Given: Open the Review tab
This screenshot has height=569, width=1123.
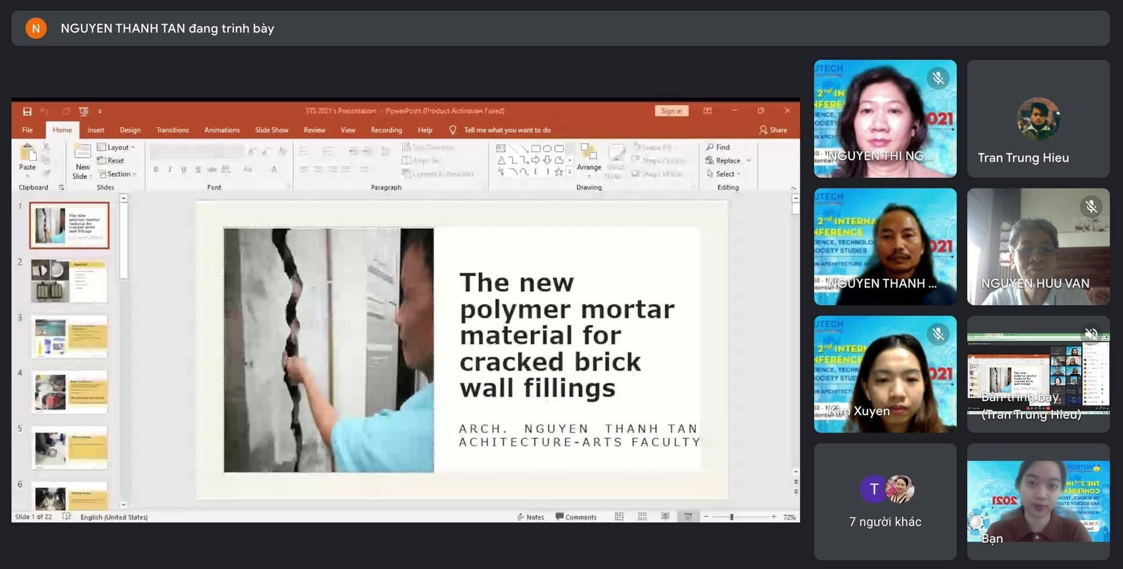Looking at the screenshot, I should tap(314, 130).
